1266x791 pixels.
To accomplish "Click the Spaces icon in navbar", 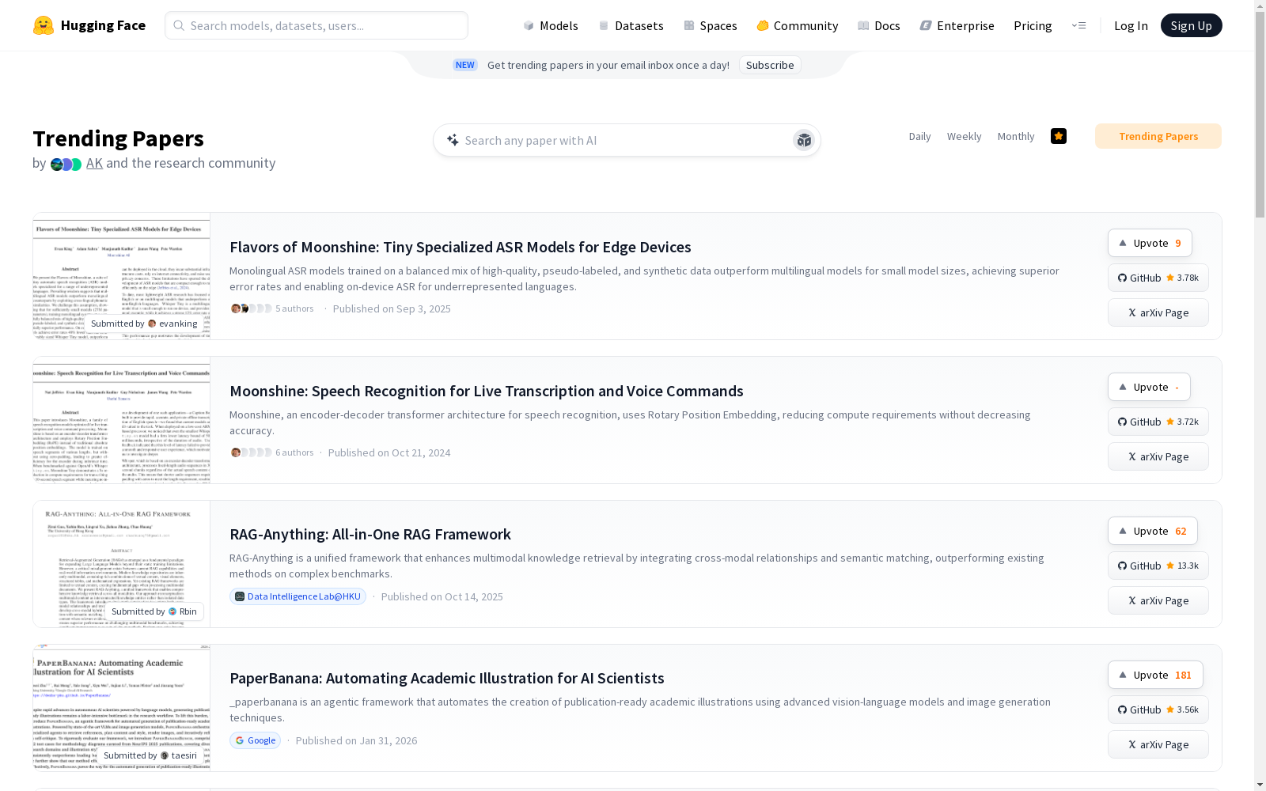I will pos(689,25).
